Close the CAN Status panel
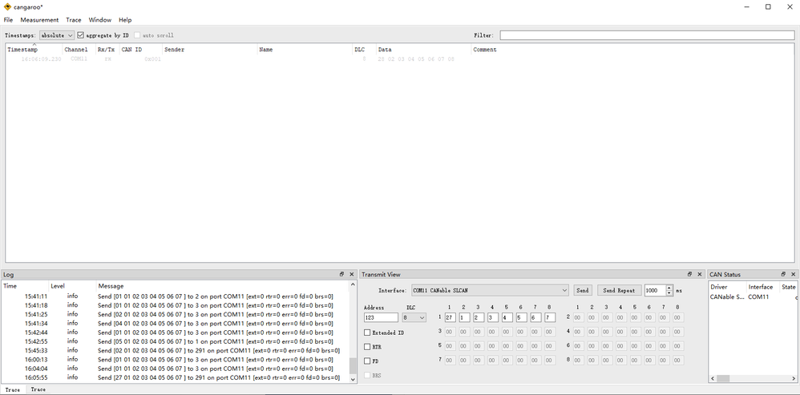 [793, 274]
